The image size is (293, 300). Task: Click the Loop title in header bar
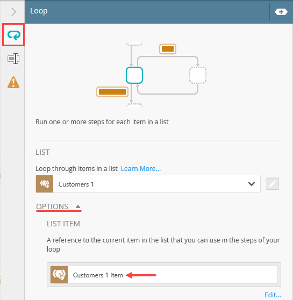click(x=39, y=11)
